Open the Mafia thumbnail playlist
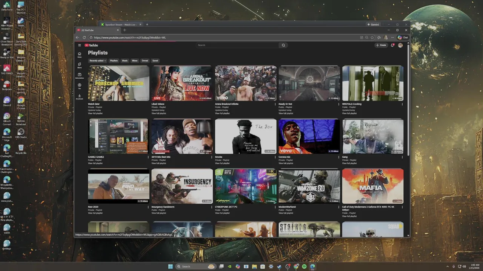 tap(373, 186)
